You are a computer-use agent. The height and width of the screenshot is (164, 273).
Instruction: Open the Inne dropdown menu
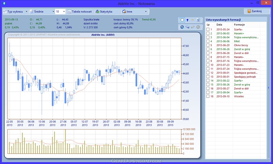pyautogui.click(x=134, y=12)
